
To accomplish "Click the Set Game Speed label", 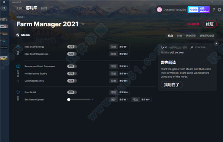I will 34,100.
